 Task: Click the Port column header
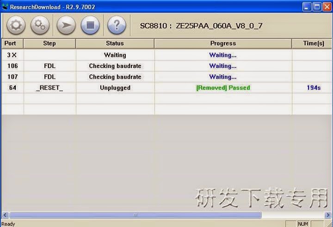tap(12, 43)
